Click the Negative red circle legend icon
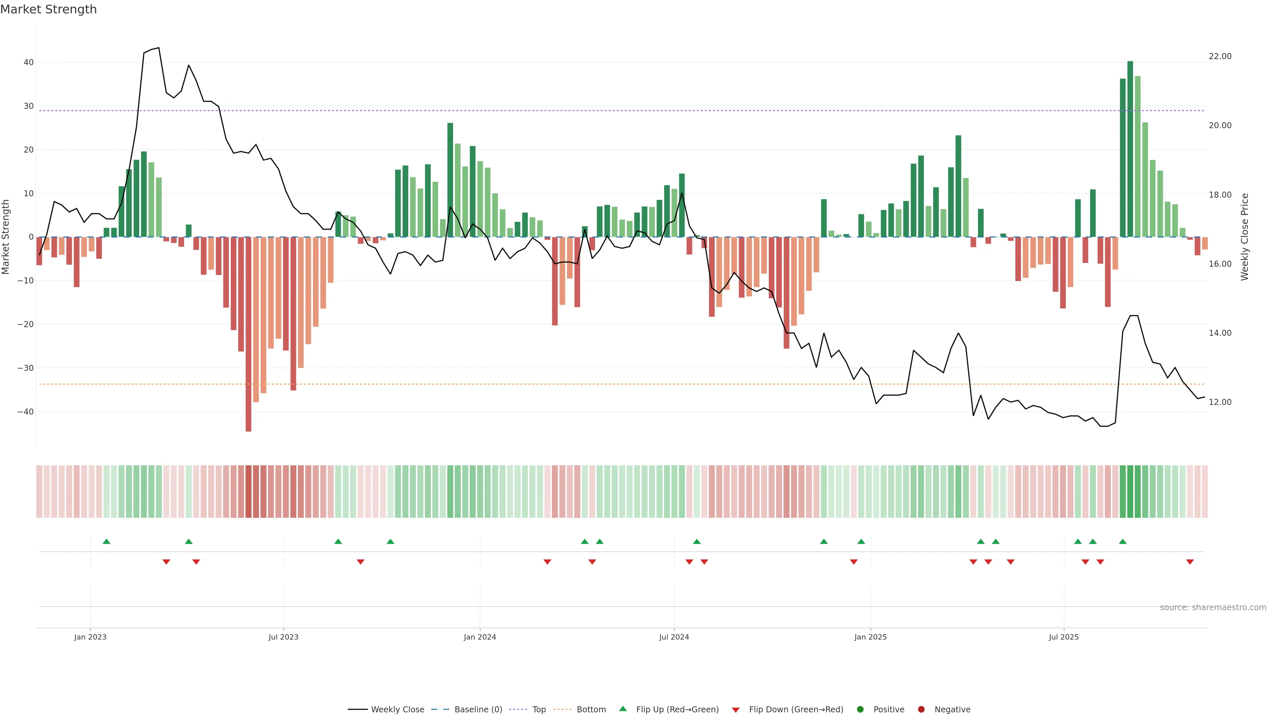 pyautogui.click(x=921, y=709)
